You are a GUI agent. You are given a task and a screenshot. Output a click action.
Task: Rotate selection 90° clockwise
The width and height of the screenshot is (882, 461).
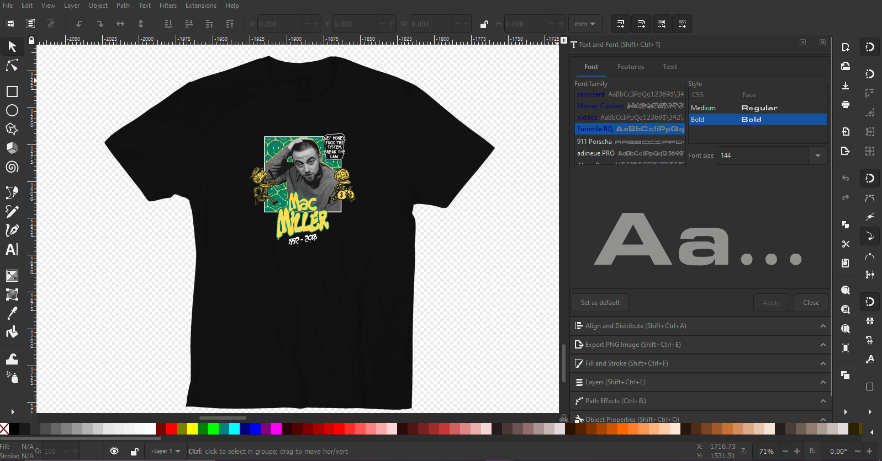coord(100,24)
